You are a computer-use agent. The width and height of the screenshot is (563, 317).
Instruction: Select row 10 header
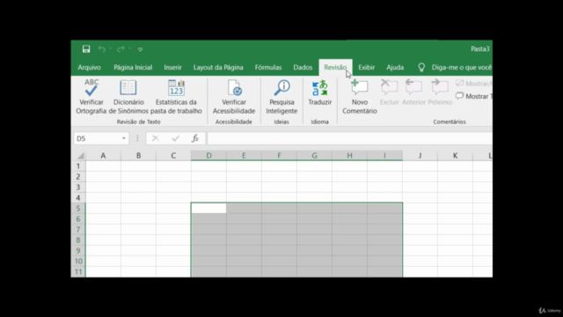pyautogui.click(x=78, y=262)
